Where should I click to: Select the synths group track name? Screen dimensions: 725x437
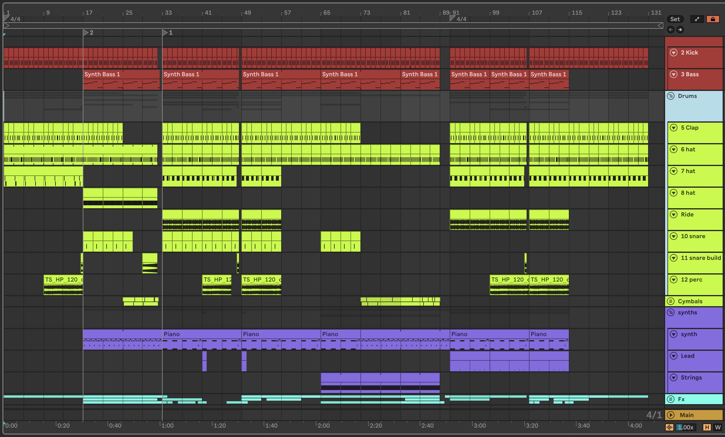687,312
